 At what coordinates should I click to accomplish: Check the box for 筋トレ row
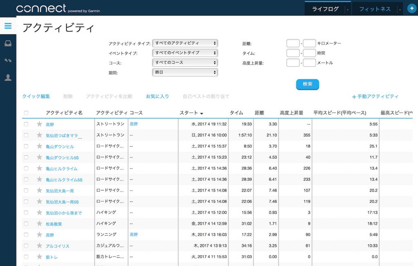coord(26,257)
